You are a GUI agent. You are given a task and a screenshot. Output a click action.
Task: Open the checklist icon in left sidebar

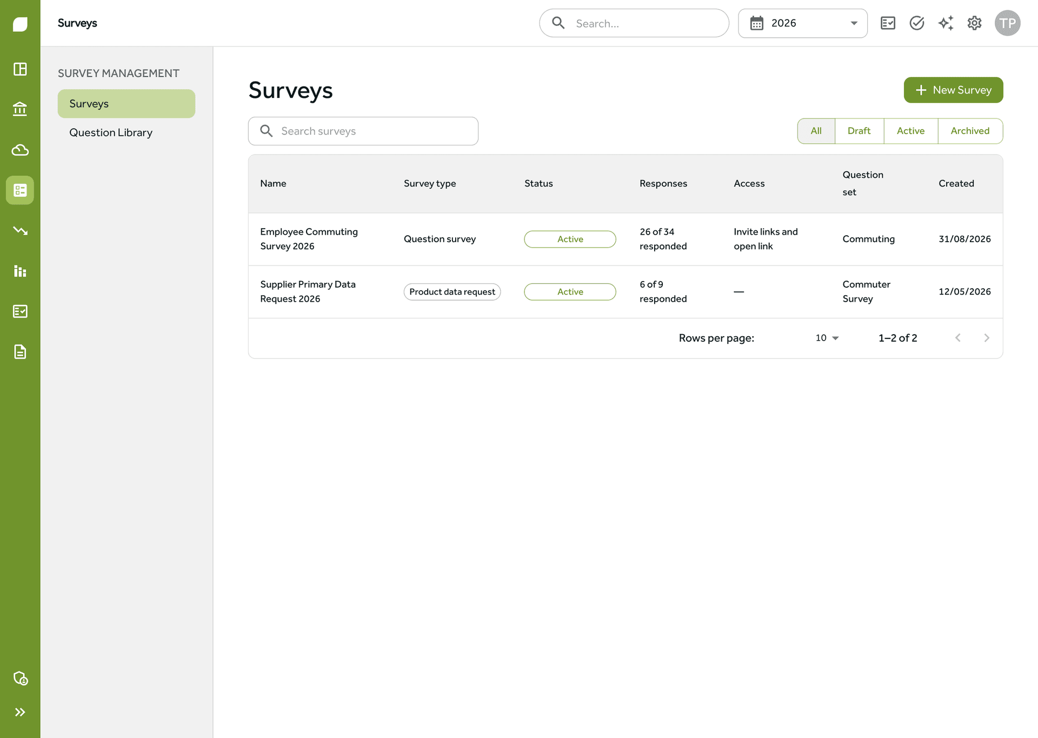pyautogui.click(x=20, y=311)
